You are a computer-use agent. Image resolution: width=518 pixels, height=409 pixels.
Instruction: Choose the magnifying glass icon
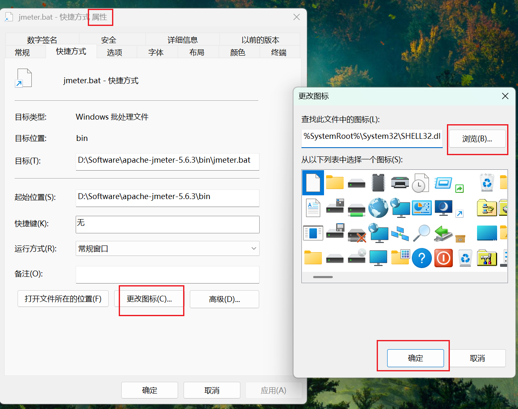422,233
